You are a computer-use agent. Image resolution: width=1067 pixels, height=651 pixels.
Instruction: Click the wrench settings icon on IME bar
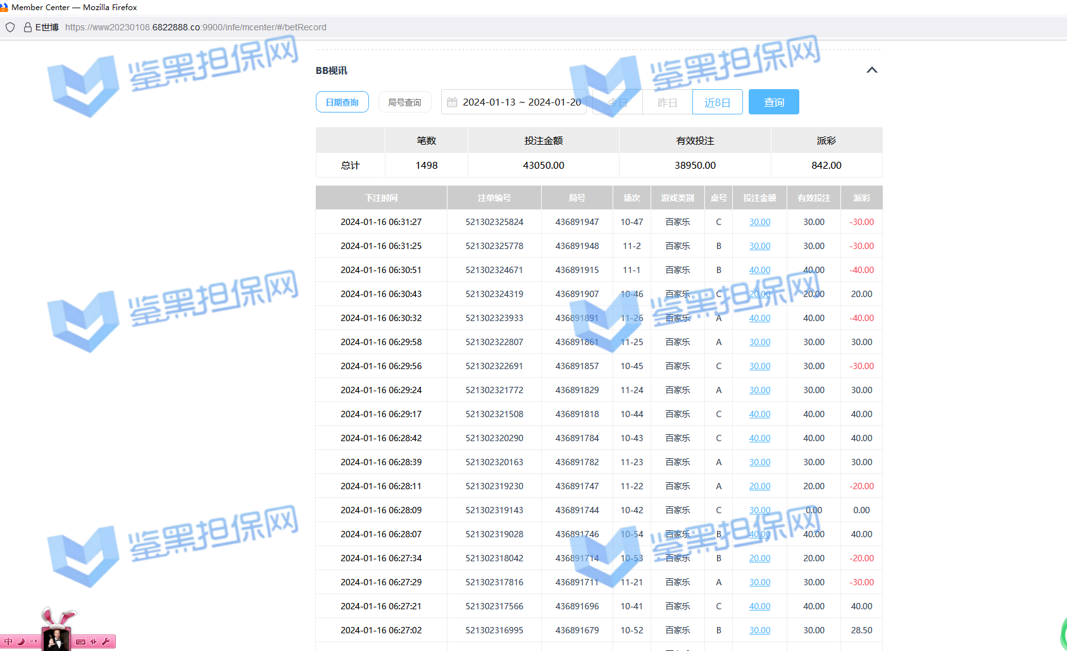tap(106, 642)
